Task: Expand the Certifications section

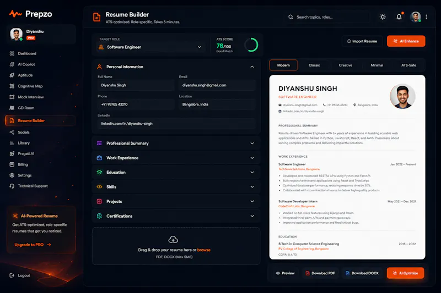Action: click(176, 216)
